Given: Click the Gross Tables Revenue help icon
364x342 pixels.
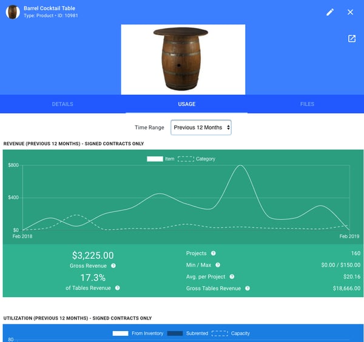Looking at the screenshot, I should (x=248, y=289).
